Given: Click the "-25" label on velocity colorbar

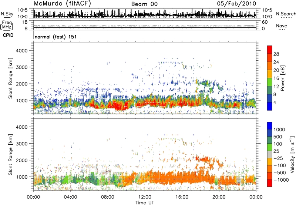Looking at the screenshot, I should click(x=279, y=158).
